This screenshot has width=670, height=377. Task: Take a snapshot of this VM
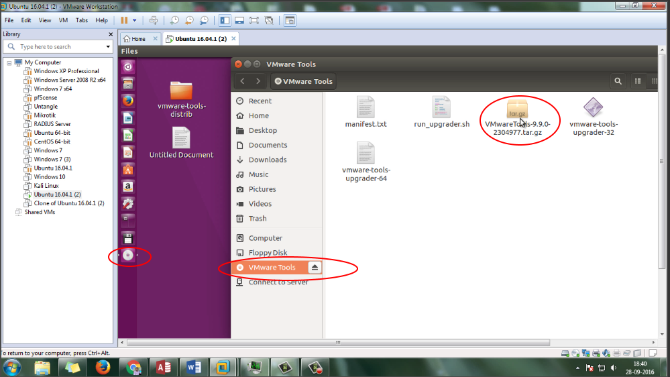coord(174,20)
